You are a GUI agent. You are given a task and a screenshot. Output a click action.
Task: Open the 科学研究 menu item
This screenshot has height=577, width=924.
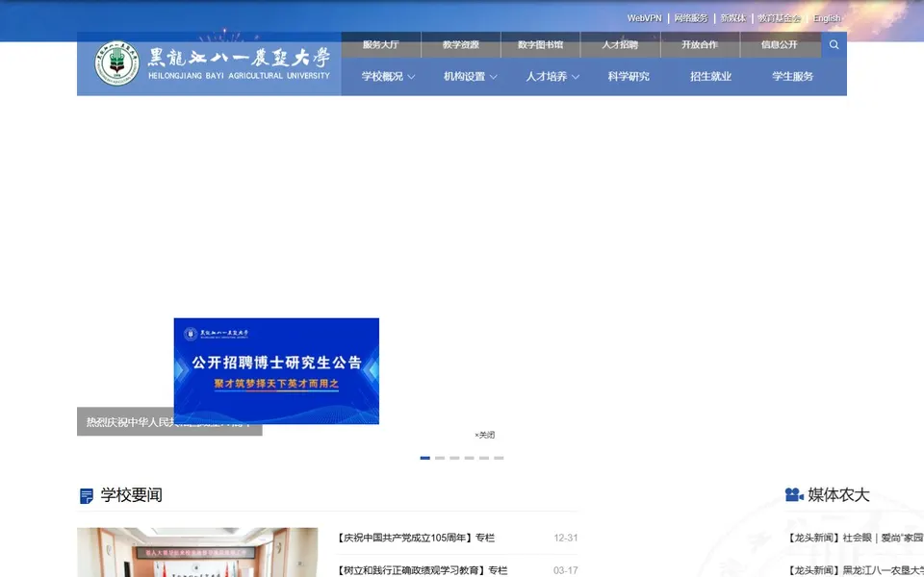click(x=629, y=77)
